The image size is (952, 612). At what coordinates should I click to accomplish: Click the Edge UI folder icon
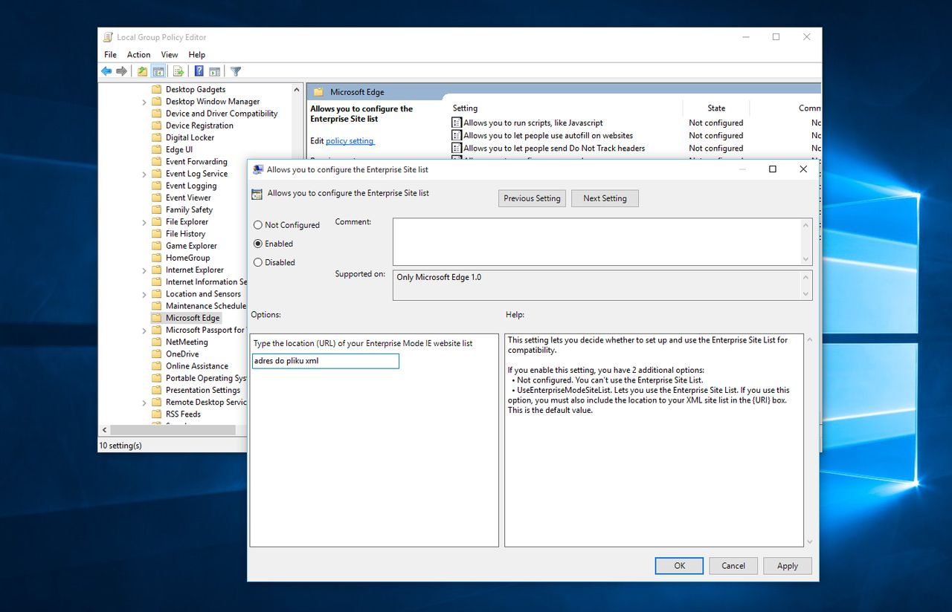(156, 149)
